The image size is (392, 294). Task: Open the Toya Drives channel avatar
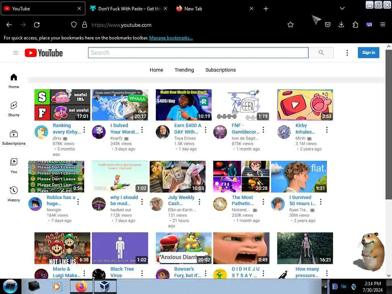163,132
